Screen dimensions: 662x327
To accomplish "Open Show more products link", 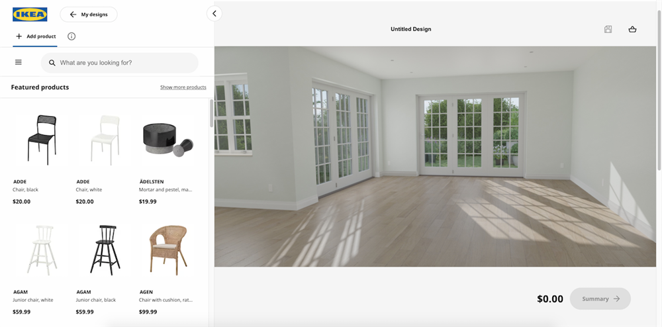I will point(183,87).
